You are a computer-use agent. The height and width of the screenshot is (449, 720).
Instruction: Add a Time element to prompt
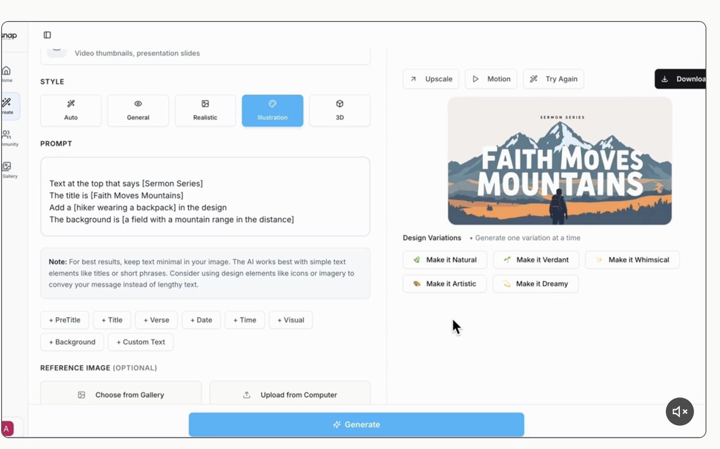tap(245, 320)
